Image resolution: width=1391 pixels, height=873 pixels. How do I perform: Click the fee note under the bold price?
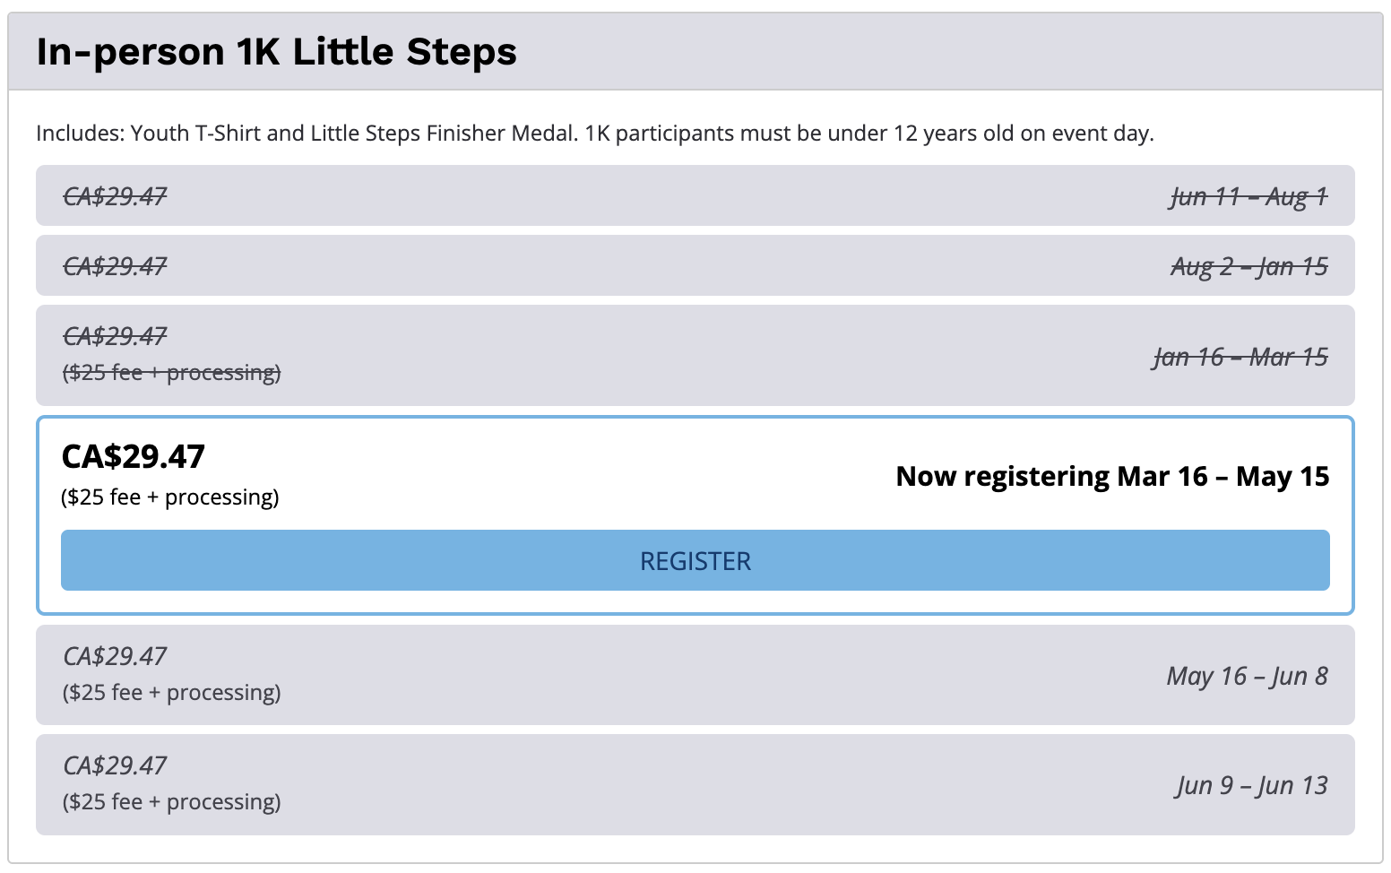[170, 497]
